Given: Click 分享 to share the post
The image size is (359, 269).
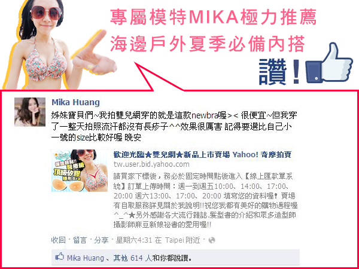Looking at the screenshot, I should click(x=102, y=240).
